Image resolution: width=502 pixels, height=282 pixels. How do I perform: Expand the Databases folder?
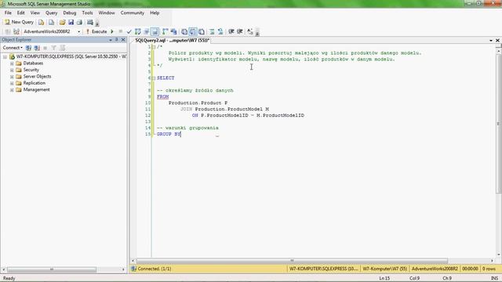[12, 63]
